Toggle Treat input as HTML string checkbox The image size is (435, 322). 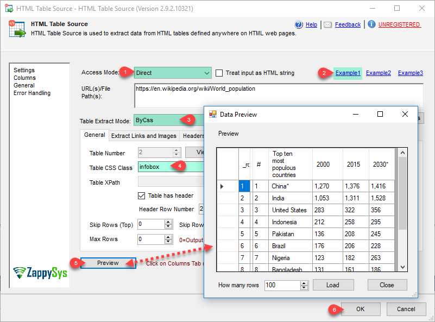click(219, 73)
